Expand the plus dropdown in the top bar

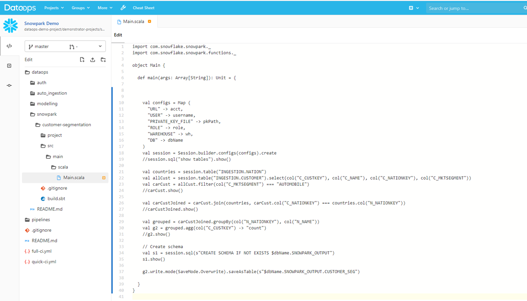click(x=415, y=7)
